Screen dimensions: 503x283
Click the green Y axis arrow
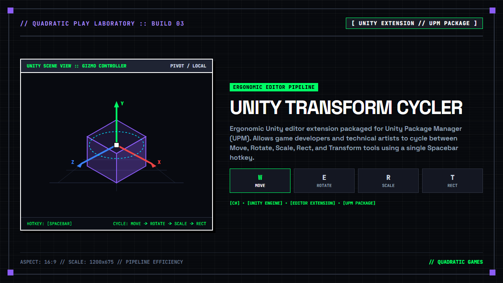click(x=117, y=122)
